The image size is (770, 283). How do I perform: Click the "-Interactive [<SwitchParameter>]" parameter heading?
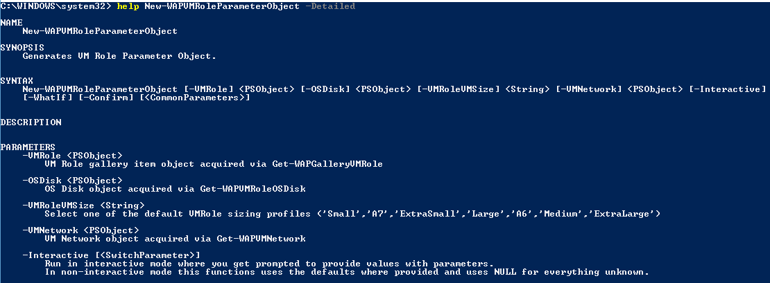[112, 255]
